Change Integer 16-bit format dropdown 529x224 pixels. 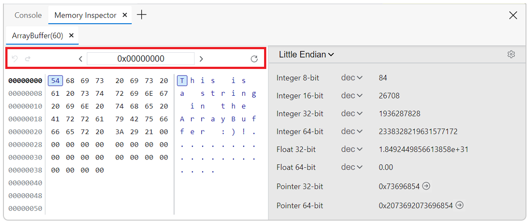pos(352,95)
